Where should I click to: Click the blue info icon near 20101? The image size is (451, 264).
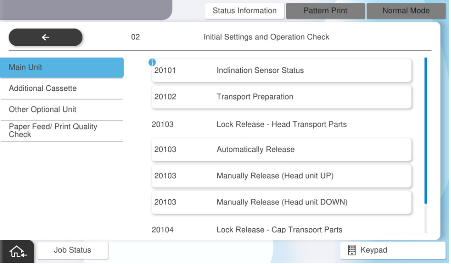click(152, 62)
